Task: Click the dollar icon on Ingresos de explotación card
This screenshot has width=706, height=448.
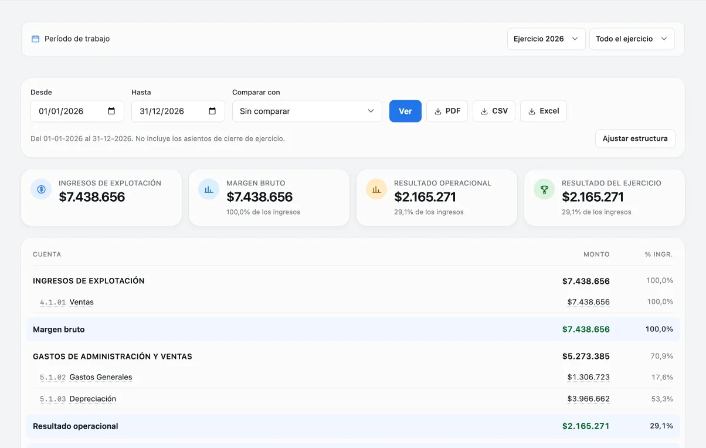Action: click(x=41, y=189)
